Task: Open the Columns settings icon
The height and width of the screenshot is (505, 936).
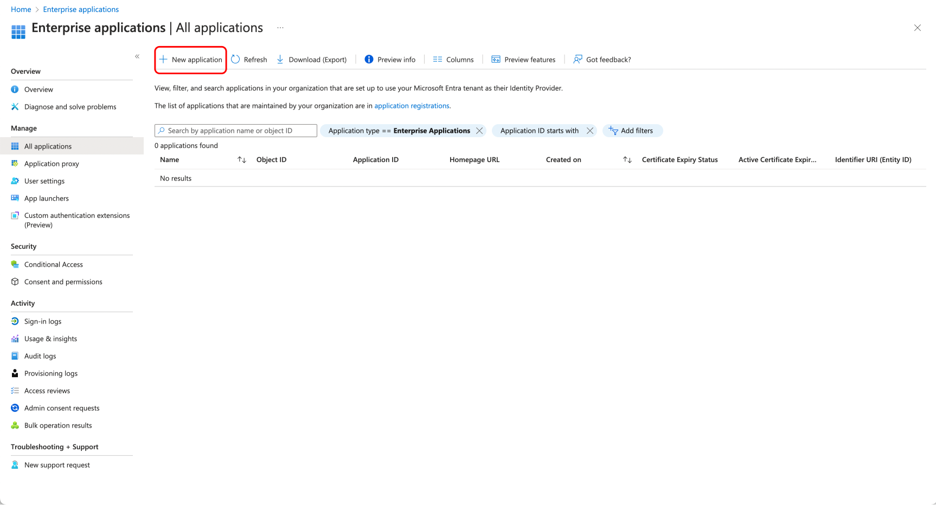Action: click(x=438, y=59)
